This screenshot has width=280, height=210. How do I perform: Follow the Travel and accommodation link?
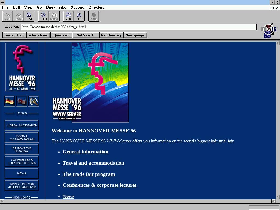93,163
